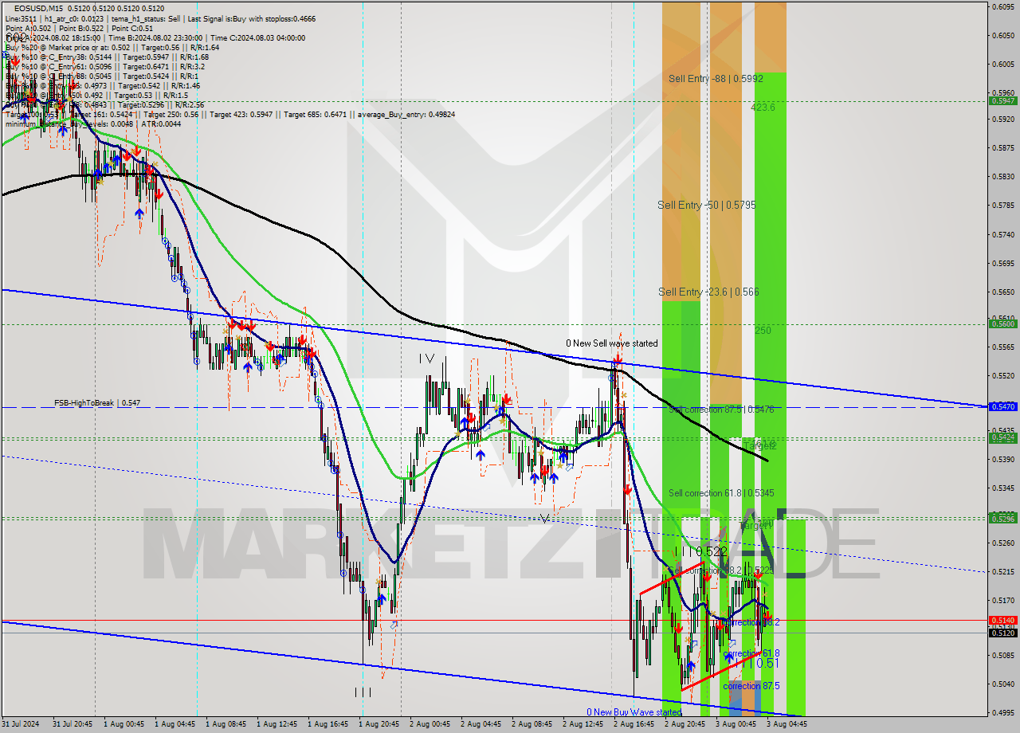This screenshot has width=1020, height=733.
Task: Click the '0 New Buy Wave started' label
Action: coord(634,712)
